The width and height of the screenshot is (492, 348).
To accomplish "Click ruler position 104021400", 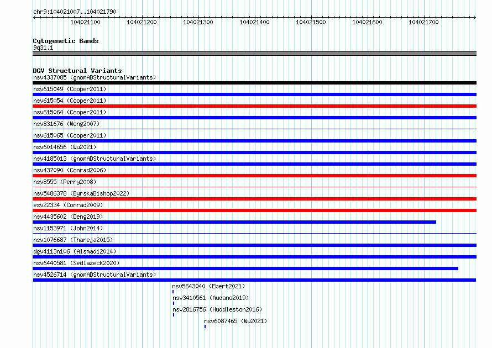I will tap(254, 22).
